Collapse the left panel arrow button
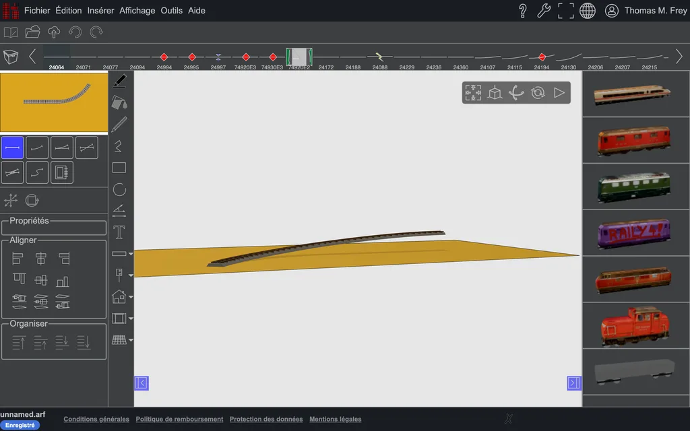Image resolution: width=690 pixels, height=431 pixels. click(142, 383)
